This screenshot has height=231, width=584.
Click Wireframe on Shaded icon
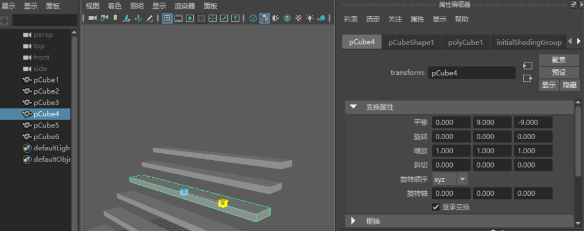[x=287, y=18]
